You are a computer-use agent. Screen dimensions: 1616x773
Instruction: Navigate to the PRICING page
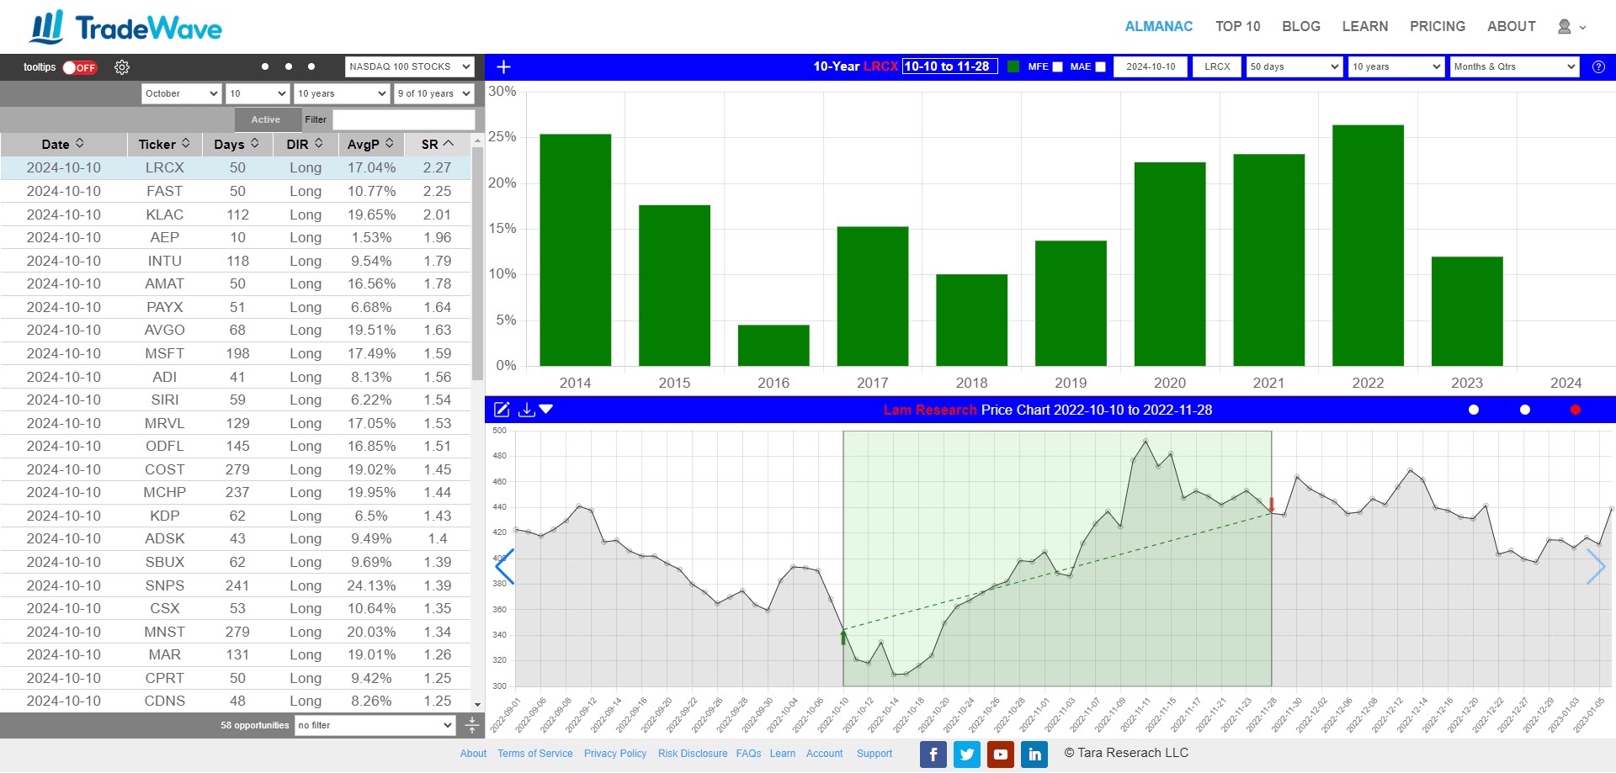click(x=1437, y=27)
